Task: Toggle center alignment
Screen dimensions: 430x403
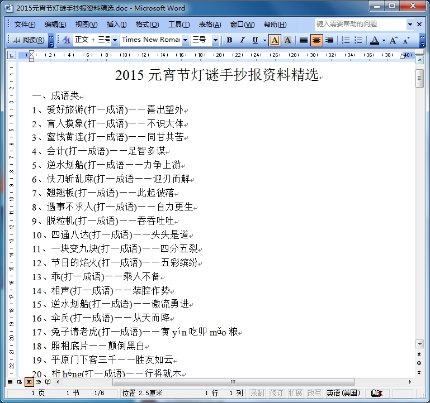Action: [316, 40]
